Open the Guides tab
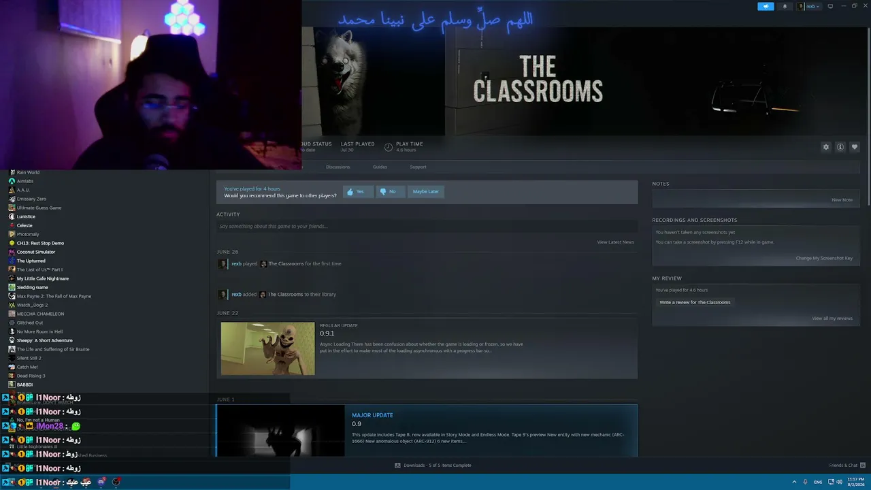Viewport: 871px width, 490px height. 380,167
